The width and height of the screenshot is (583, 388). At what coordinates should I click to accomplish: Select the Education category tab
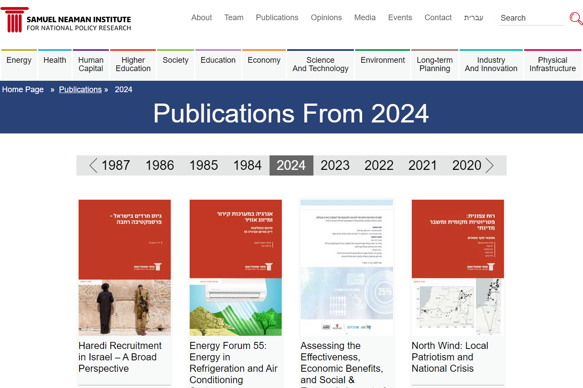tap(218, 65)
